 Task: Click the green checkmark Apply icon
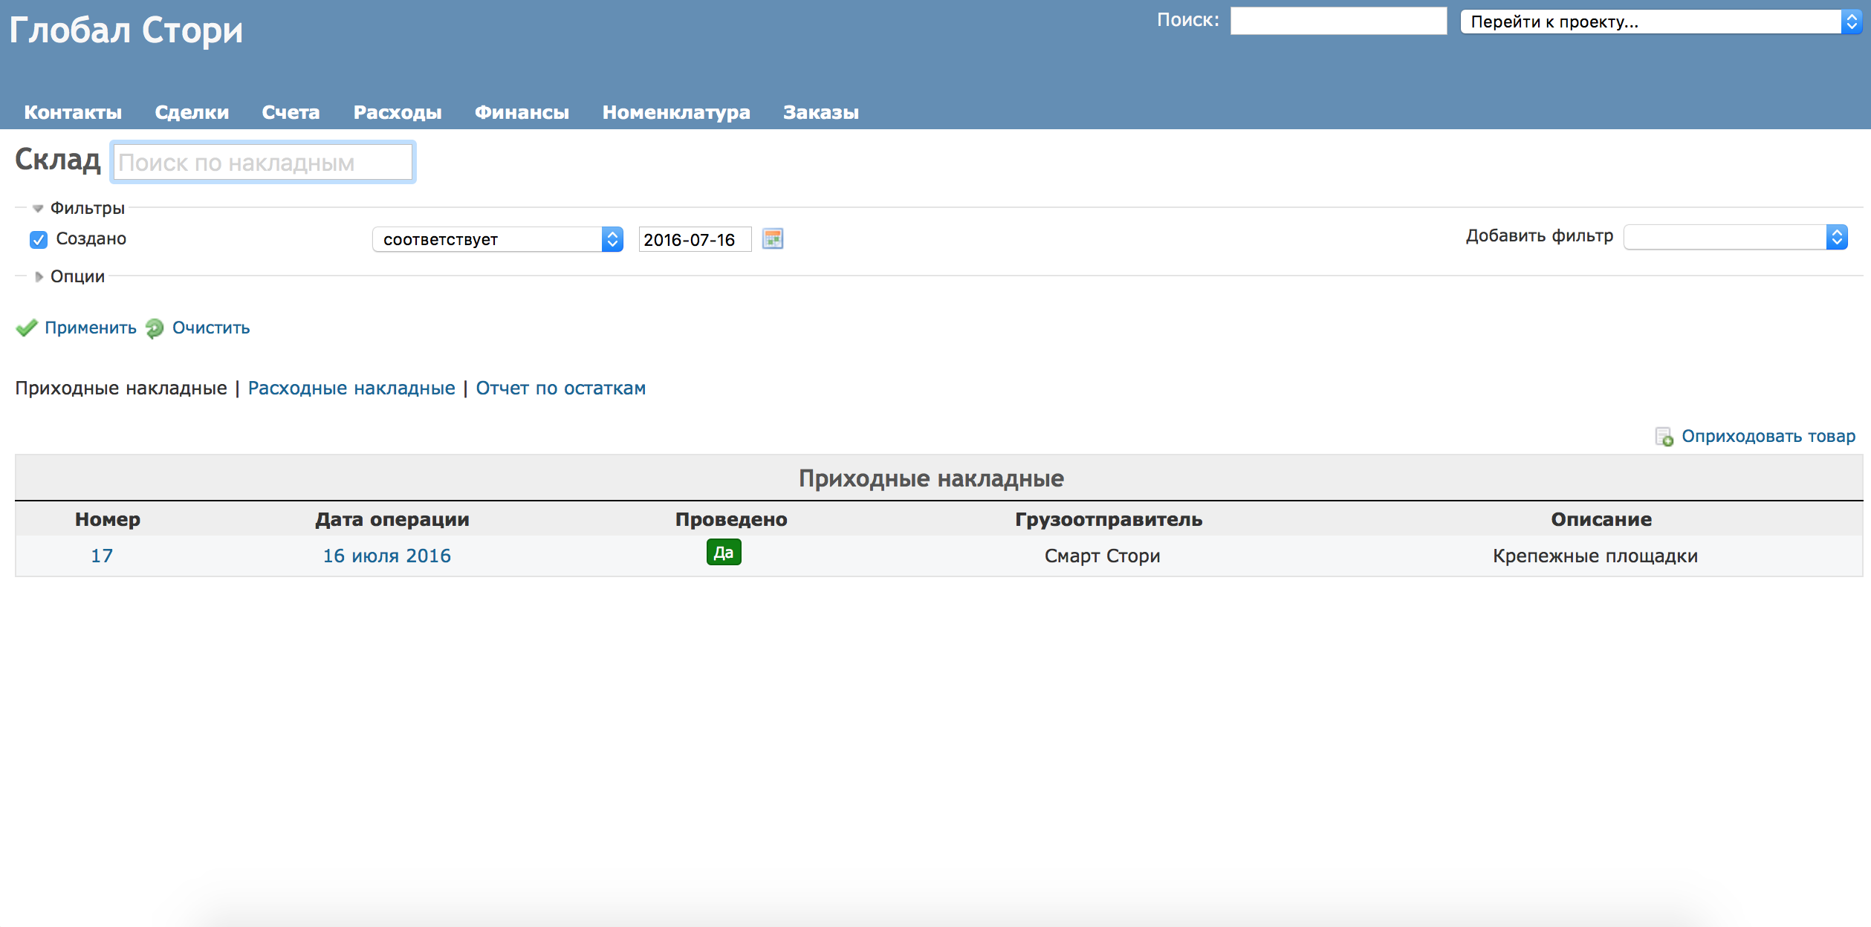click(x=27, y=328)
